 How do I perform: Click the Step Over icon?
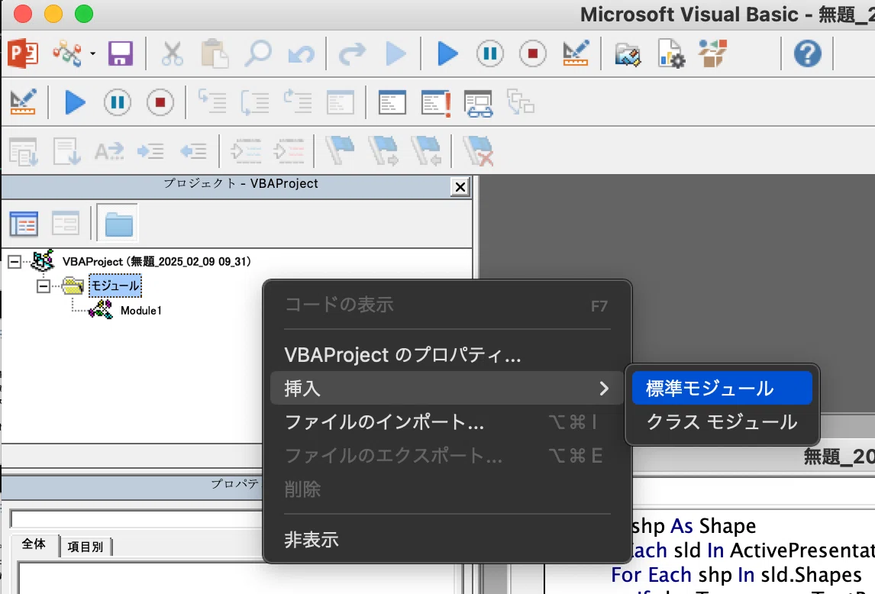[x=255, y=102]
